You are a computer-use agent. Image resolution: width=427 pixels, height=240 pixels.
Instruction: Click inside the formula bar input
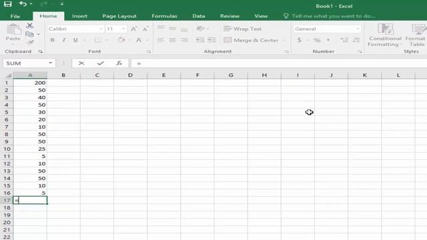(x=279, y=63)
